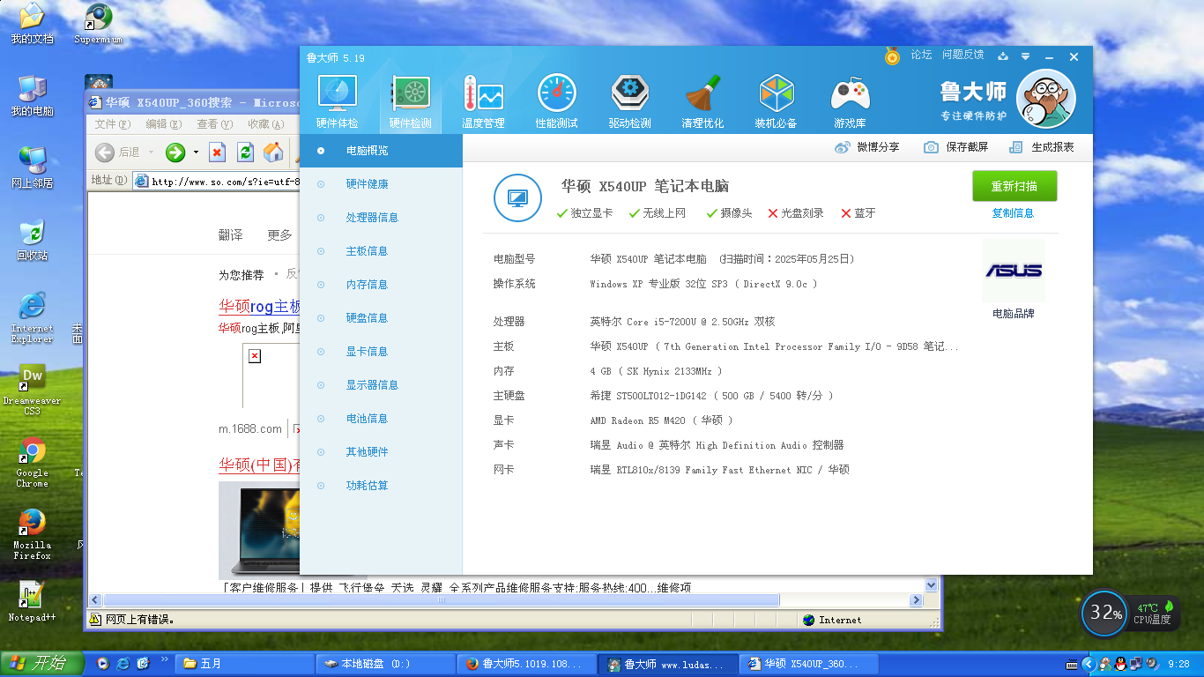Click 论坛 forum link

tap(921, 55)
